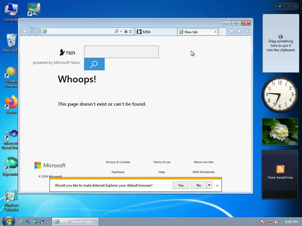
Task: Dismiss the default browser notification bar
Action: (x=217, y=186)
